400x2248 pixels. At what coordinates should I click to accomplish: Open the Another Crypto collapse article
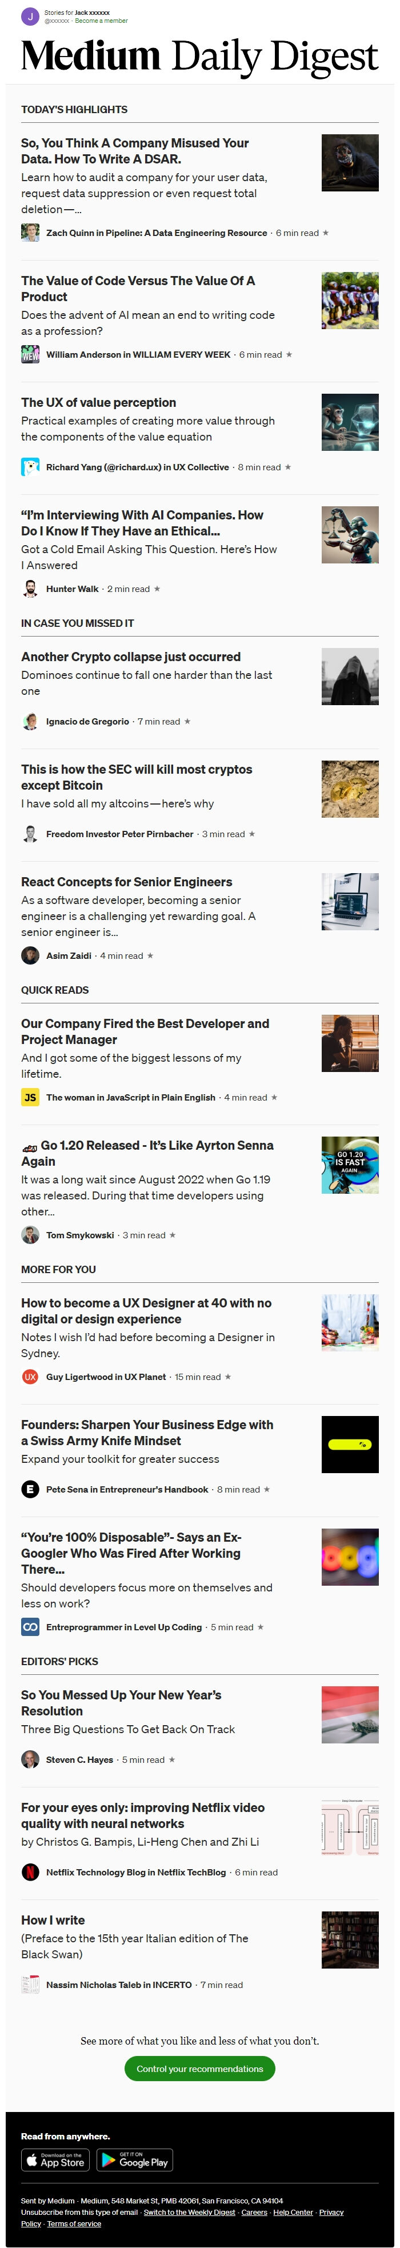tap(131, 656)
